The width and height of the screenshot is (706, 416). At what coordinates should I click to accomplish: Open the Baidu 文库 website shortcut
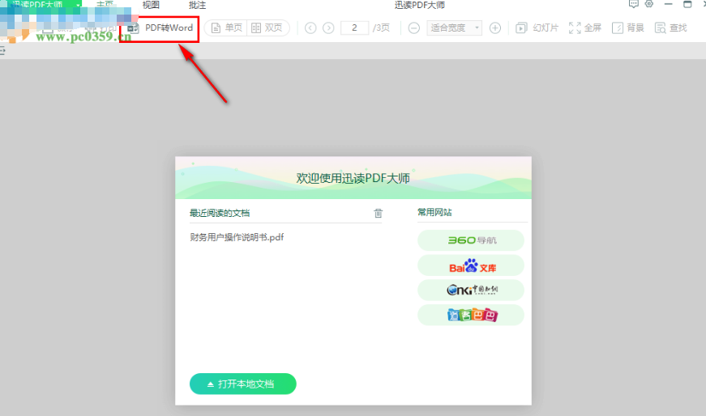click(x=471, y=265)
